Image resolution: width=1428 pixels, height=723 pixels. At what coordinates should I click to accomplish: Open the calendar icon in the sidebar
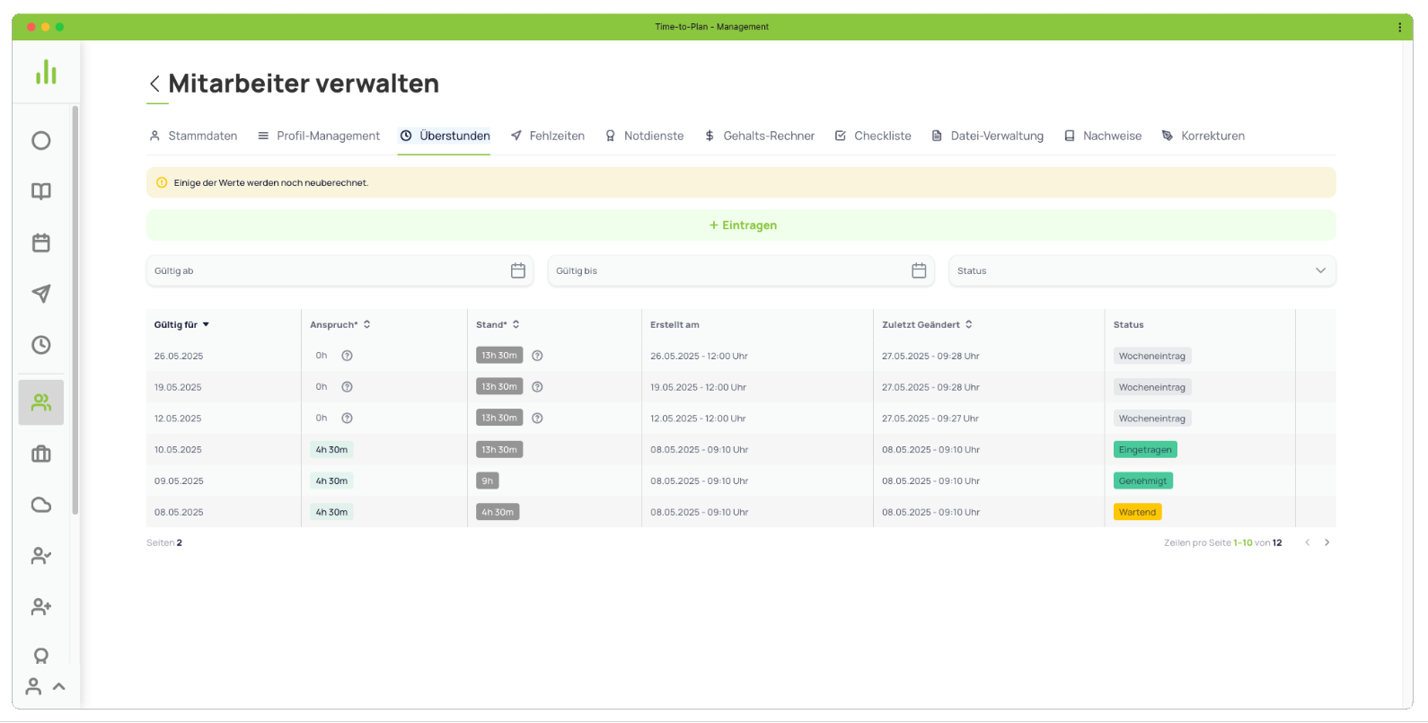[41, 242]
